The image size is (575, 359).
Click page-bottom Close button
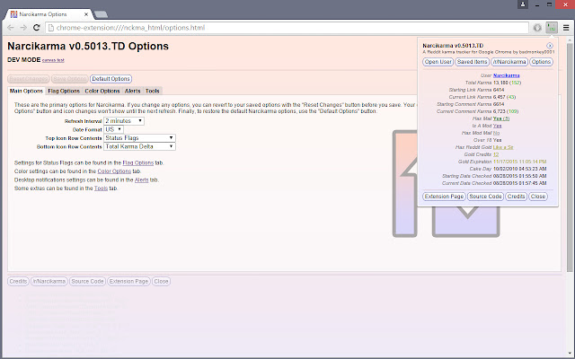pos(162,281)
